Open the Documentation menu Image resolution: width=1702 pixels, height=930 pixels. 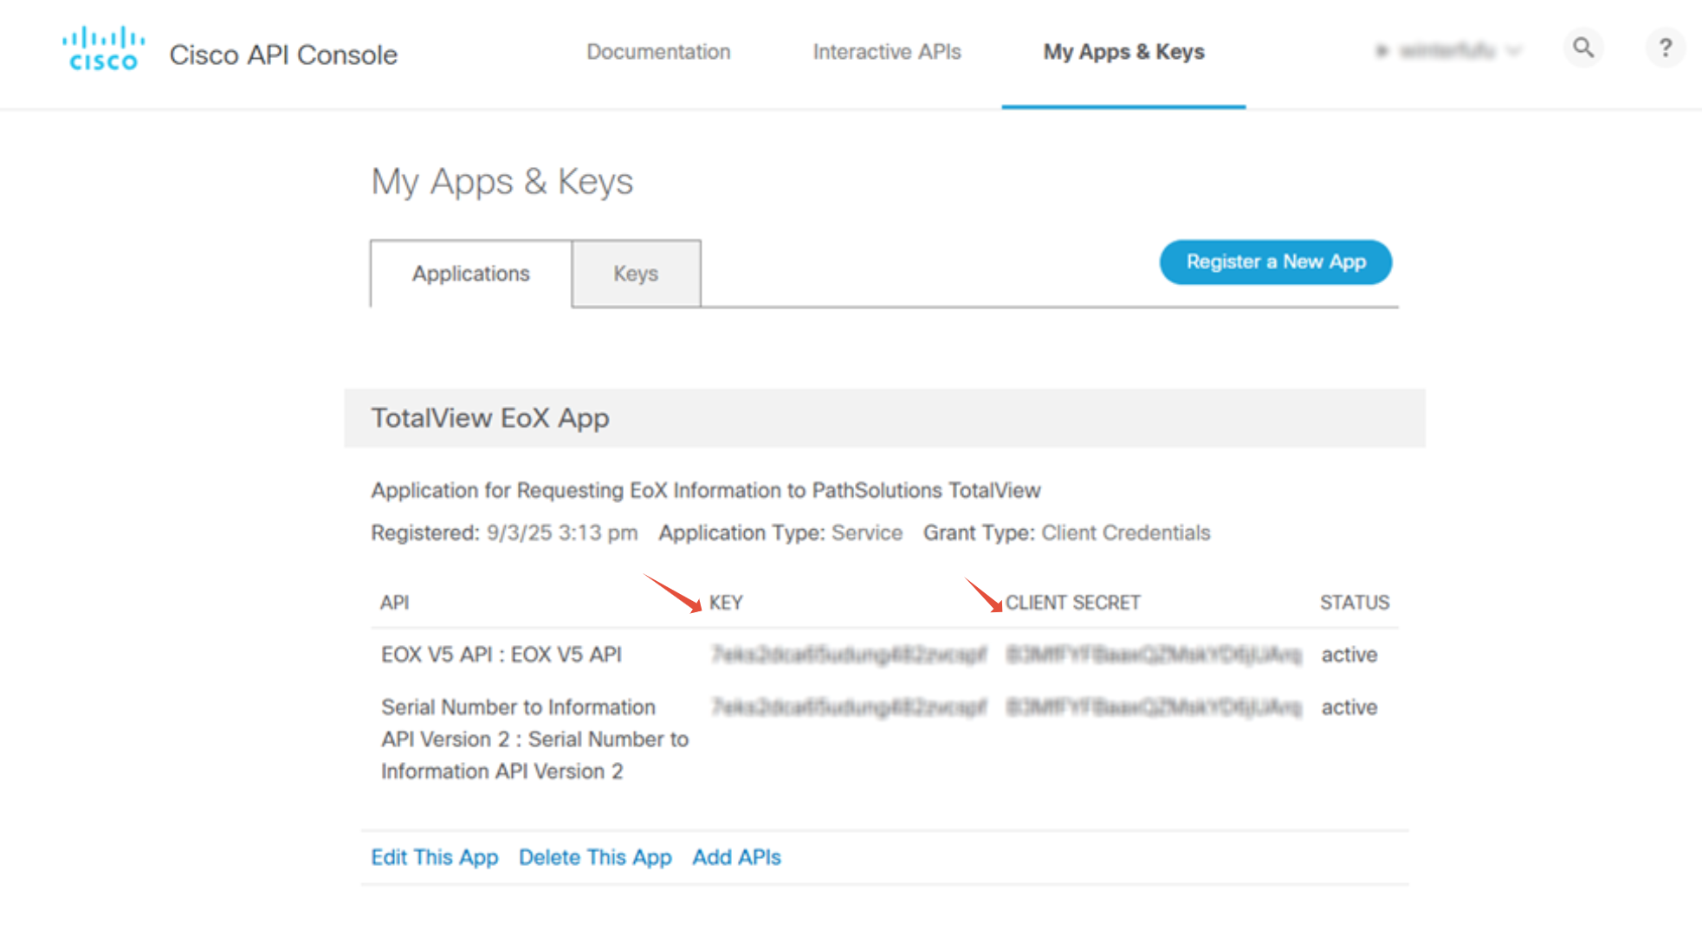pyautogui.click(x=658, y=52)
